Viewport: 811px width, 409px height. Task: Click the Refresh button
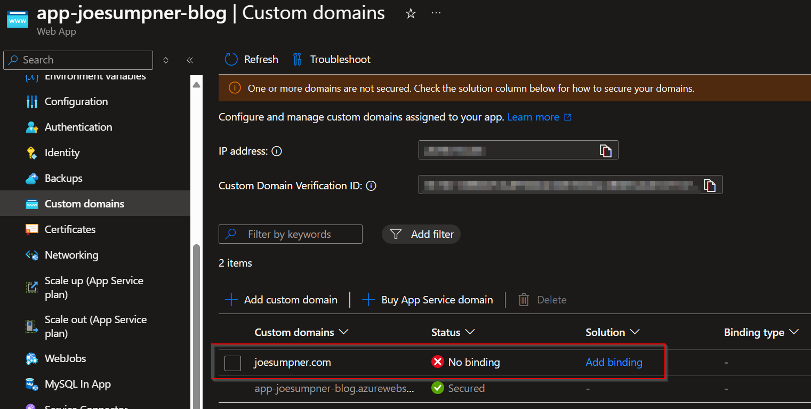[x=252, y=59]
